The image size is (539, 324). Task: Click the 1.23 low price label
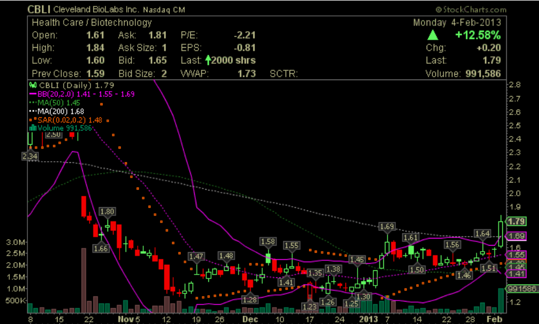point(310,306)
